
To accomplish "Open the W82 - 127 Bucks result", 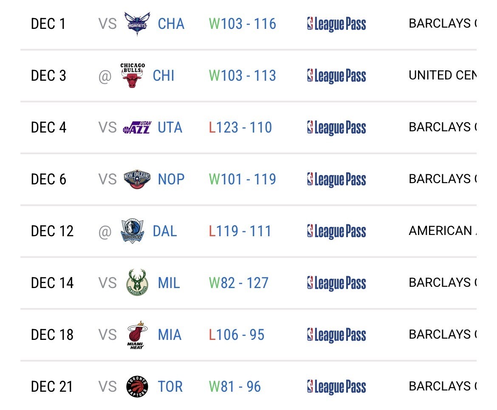I will coord(239,283).
